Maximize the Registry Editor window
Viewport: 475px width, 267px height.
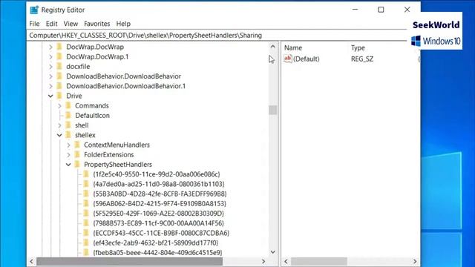coord(381,10)
